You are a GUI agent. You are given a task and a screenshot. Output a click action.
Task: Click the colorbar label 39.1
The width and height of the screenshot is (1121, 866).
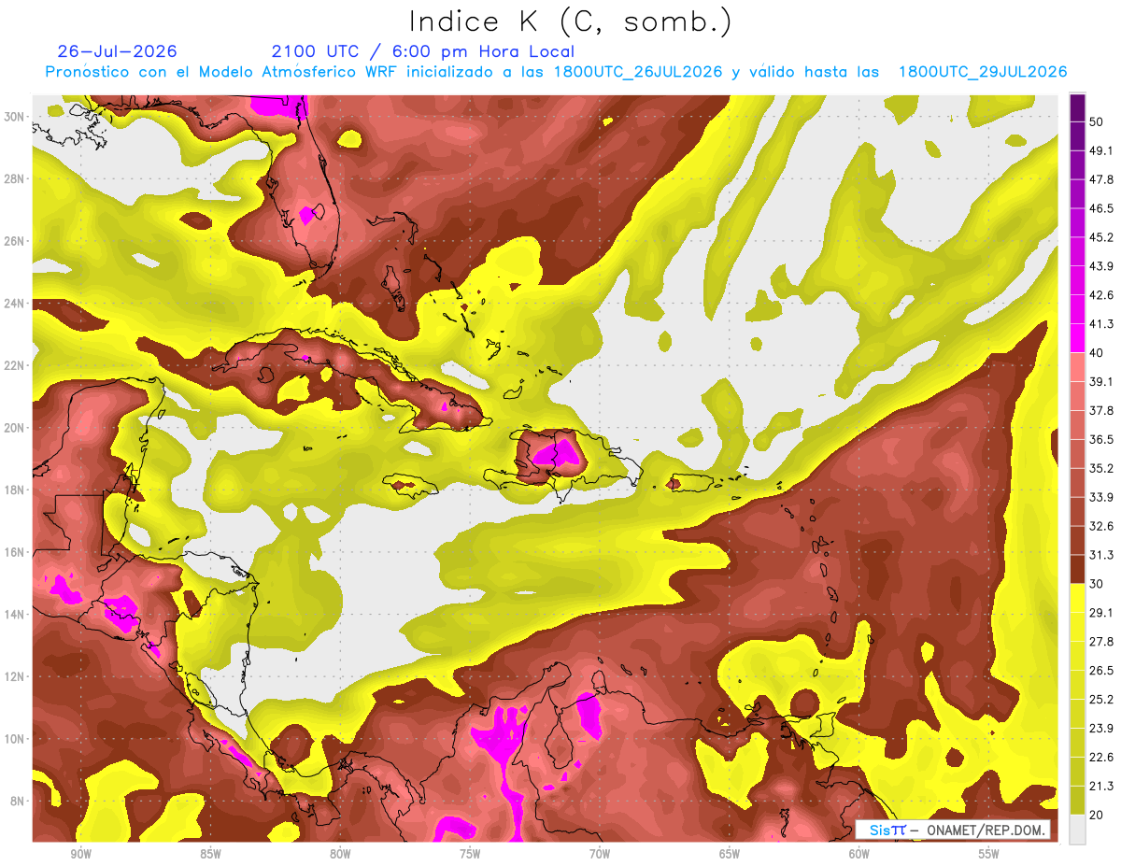coord(1101,381)
